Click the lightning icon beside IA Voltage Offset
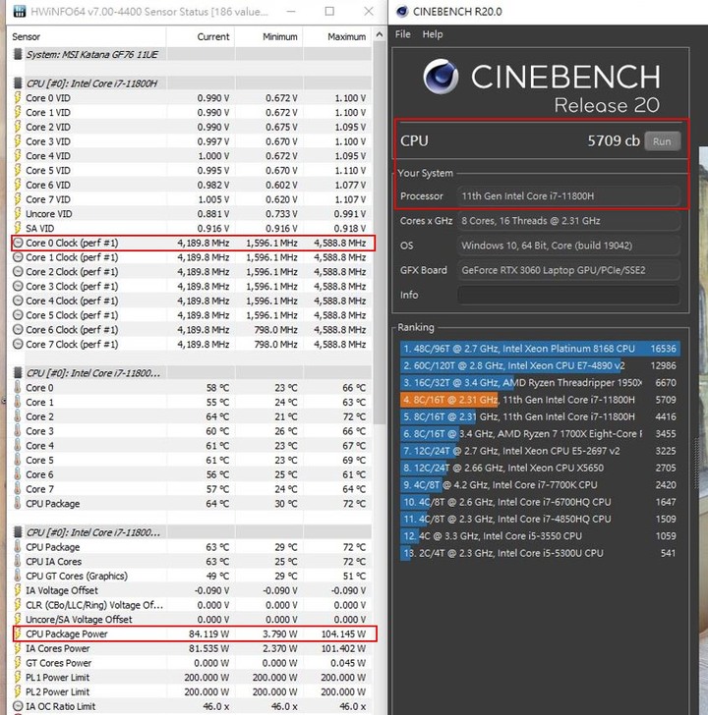Screen dimensions: 708x715 (18, 590)
